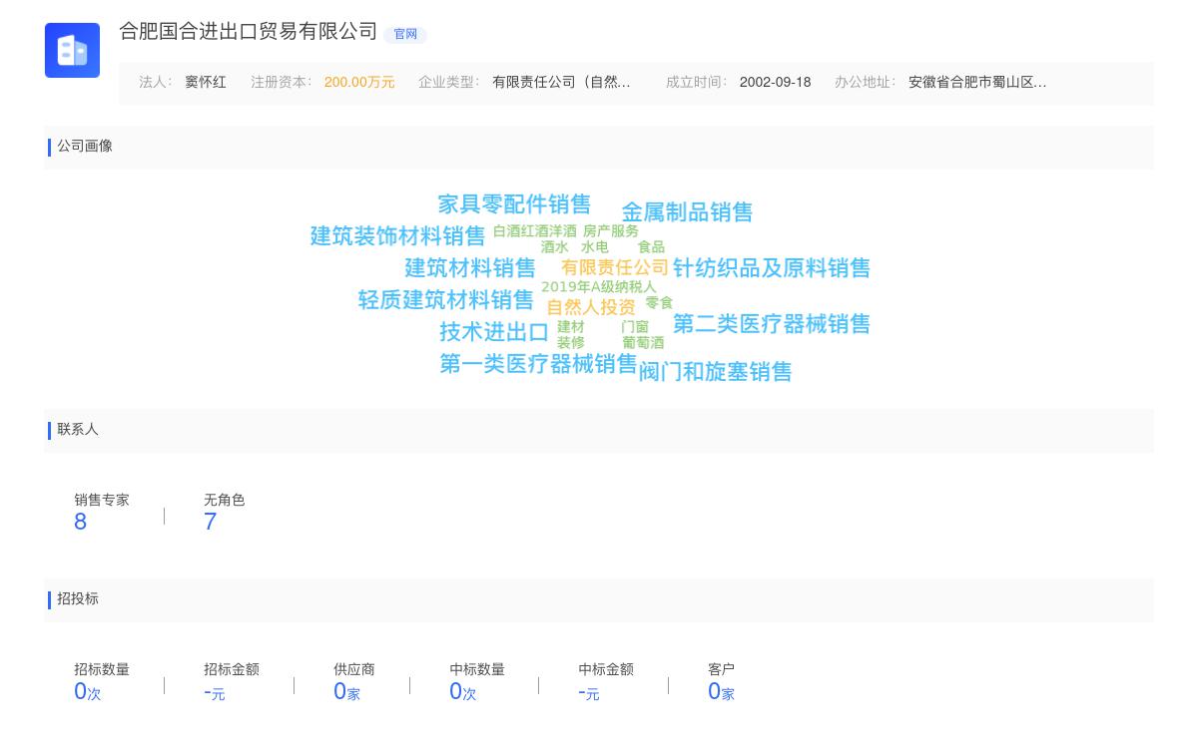The height and width of the screenshot is (750, 1198).
Task: Click registered capital value 200.00万元
Action: 359,83
